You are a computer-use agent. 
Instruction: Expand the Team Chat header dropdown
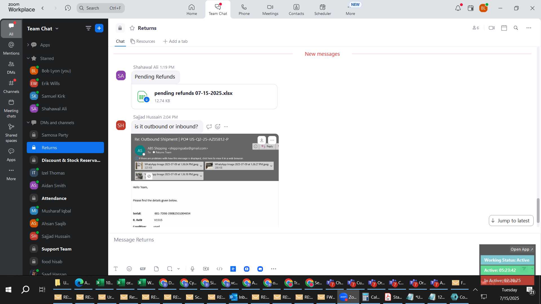coord(57,28)
